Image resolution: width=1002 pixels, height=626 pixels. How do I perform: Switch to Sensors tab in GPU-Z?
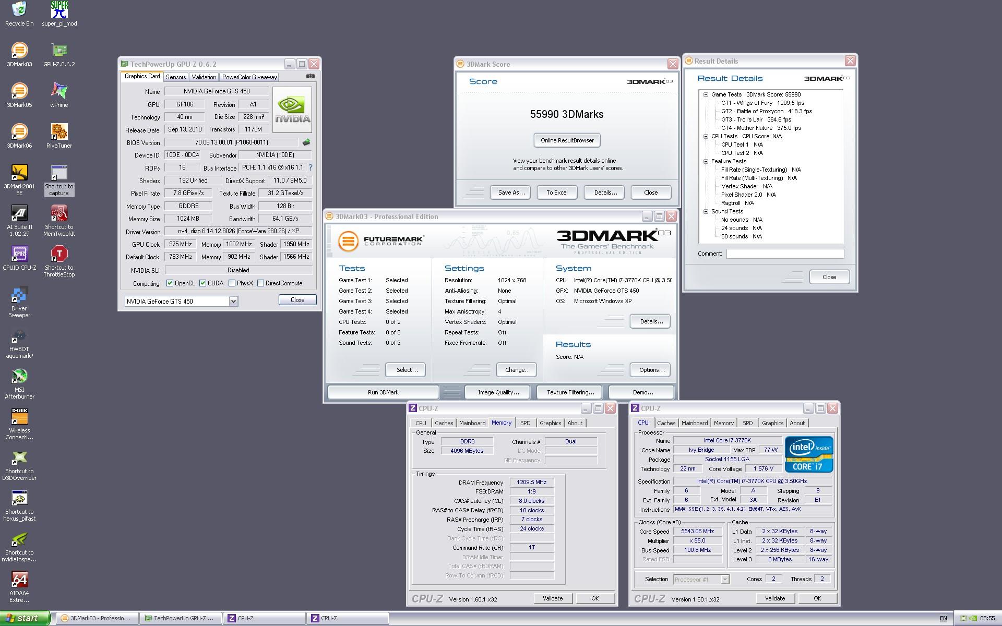pos(176,77)
